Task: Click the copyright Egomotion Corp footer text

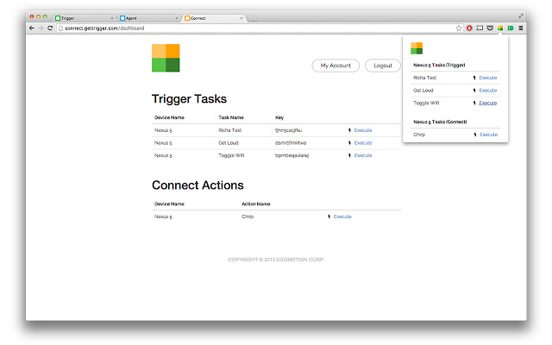Action: pyautogui.click(x=276, y=260)
